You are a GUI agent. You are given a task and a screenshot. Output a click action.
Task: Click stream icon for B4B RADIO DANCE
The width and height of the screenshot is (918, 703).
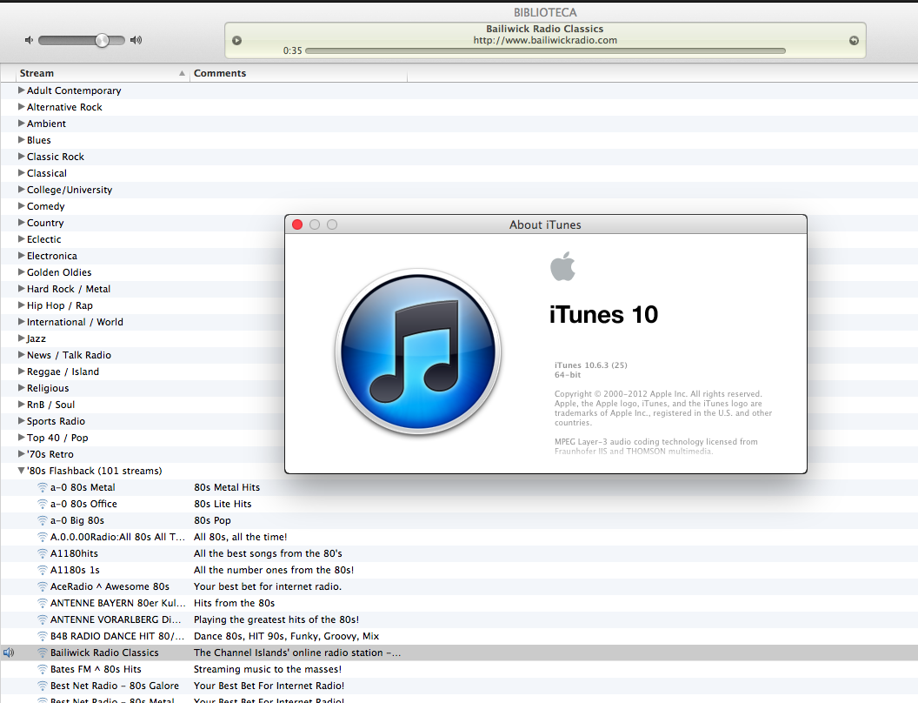pyautogui.click(x=42, y=636)
